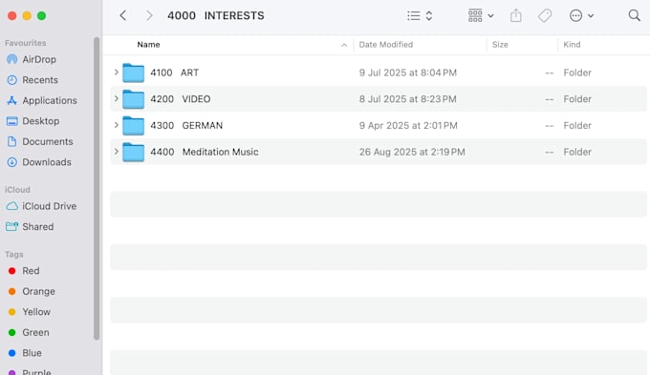This screenshot has height=375, width=650.
Task: Open the list view switcher
Action: pyautogui.click(x=420, y=15)
